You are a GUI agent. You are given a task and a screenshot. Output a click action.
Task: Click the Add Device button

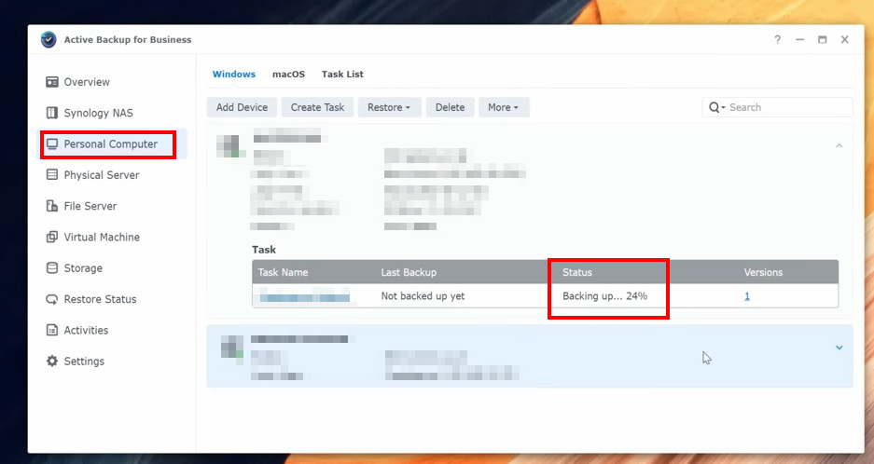[242, 107]
